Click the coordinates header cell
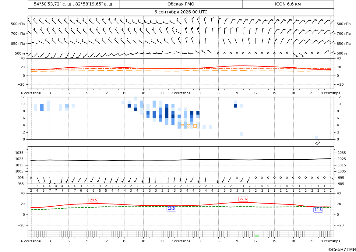Screen dimensions: 356x252 74,4
